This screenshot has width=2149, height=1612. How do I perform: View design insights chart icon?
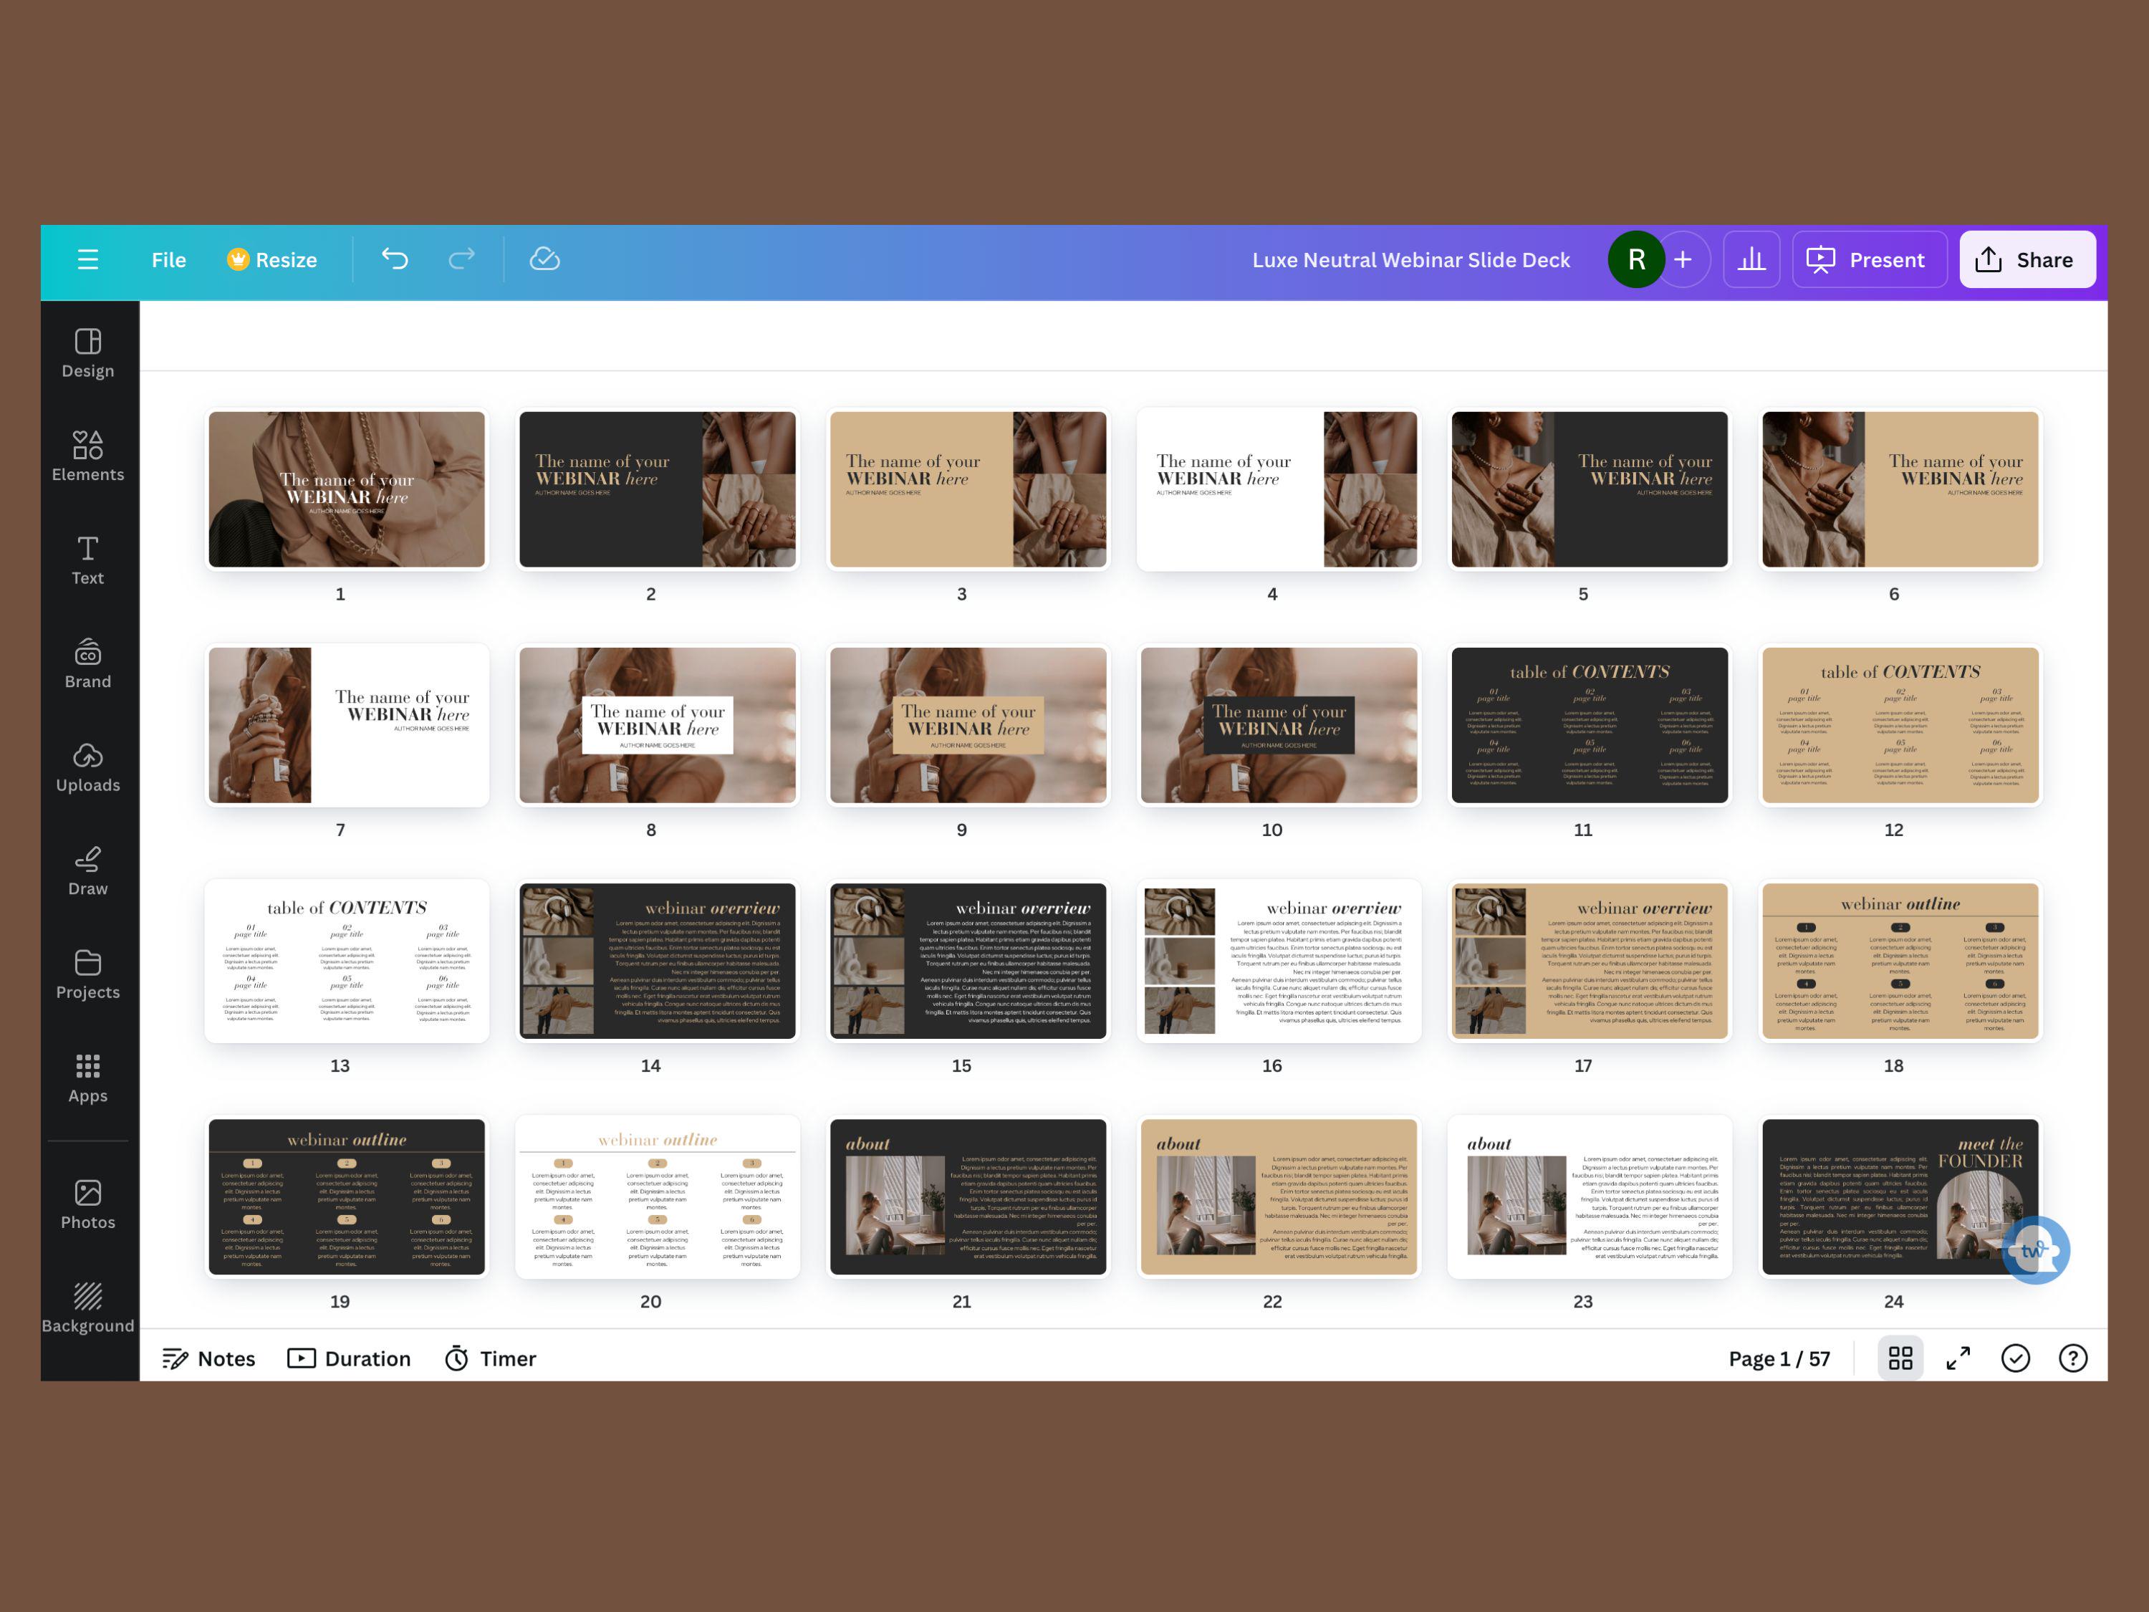tap(1751, 259)
